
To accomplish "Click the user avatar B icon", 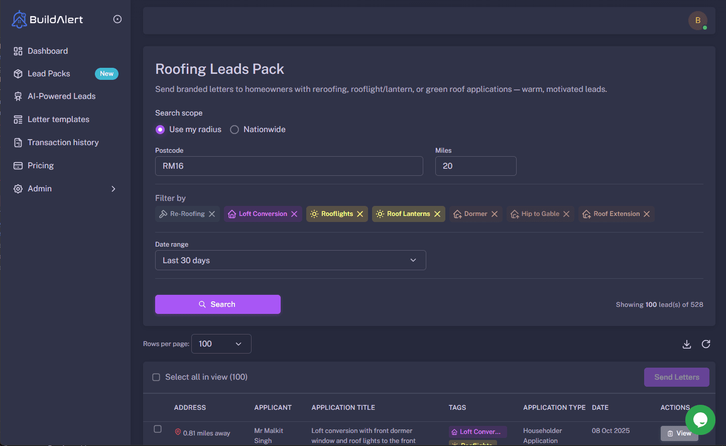I will 697,21.
